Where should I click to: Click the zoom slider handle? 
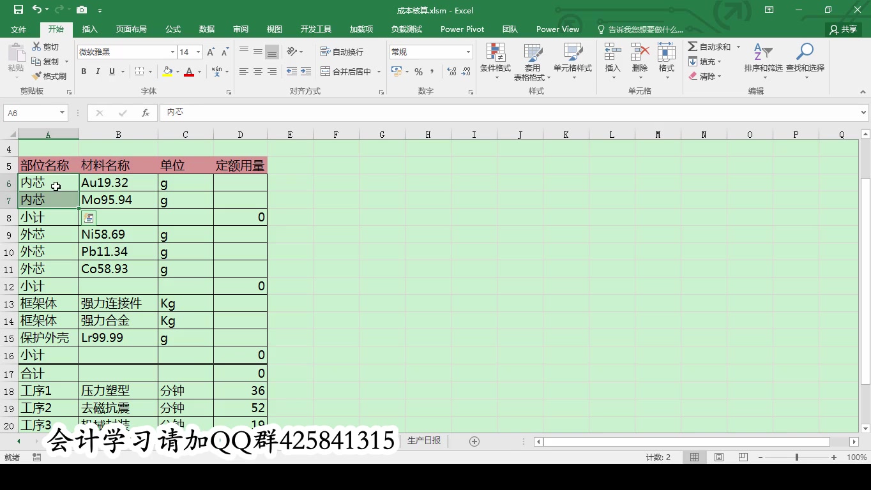[796, 457]
